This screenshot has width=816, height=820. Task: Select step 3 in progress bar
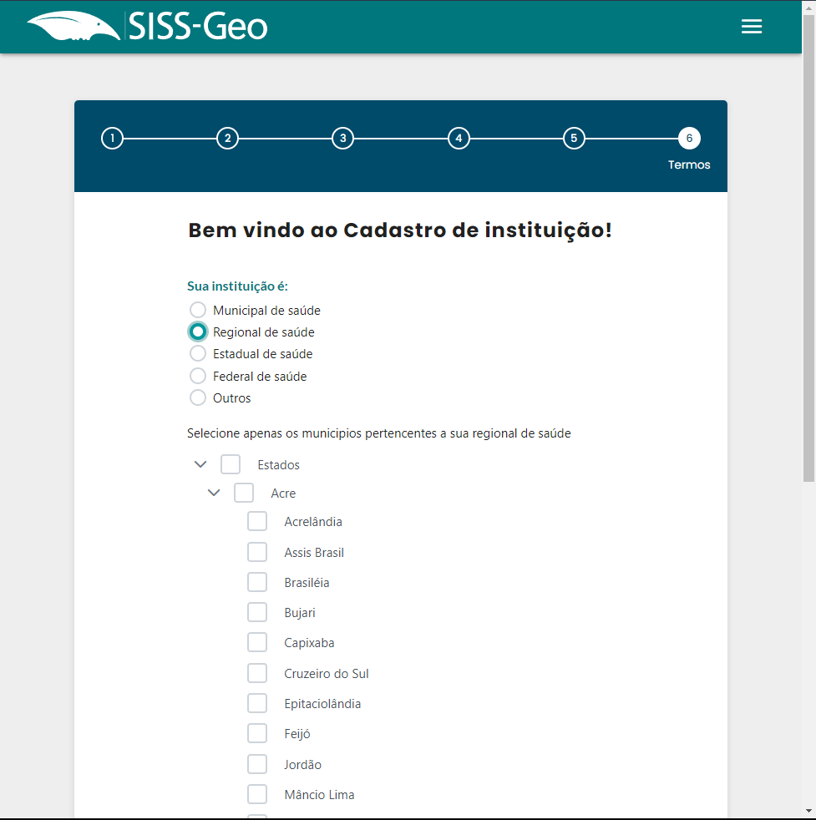coord(342,139)
